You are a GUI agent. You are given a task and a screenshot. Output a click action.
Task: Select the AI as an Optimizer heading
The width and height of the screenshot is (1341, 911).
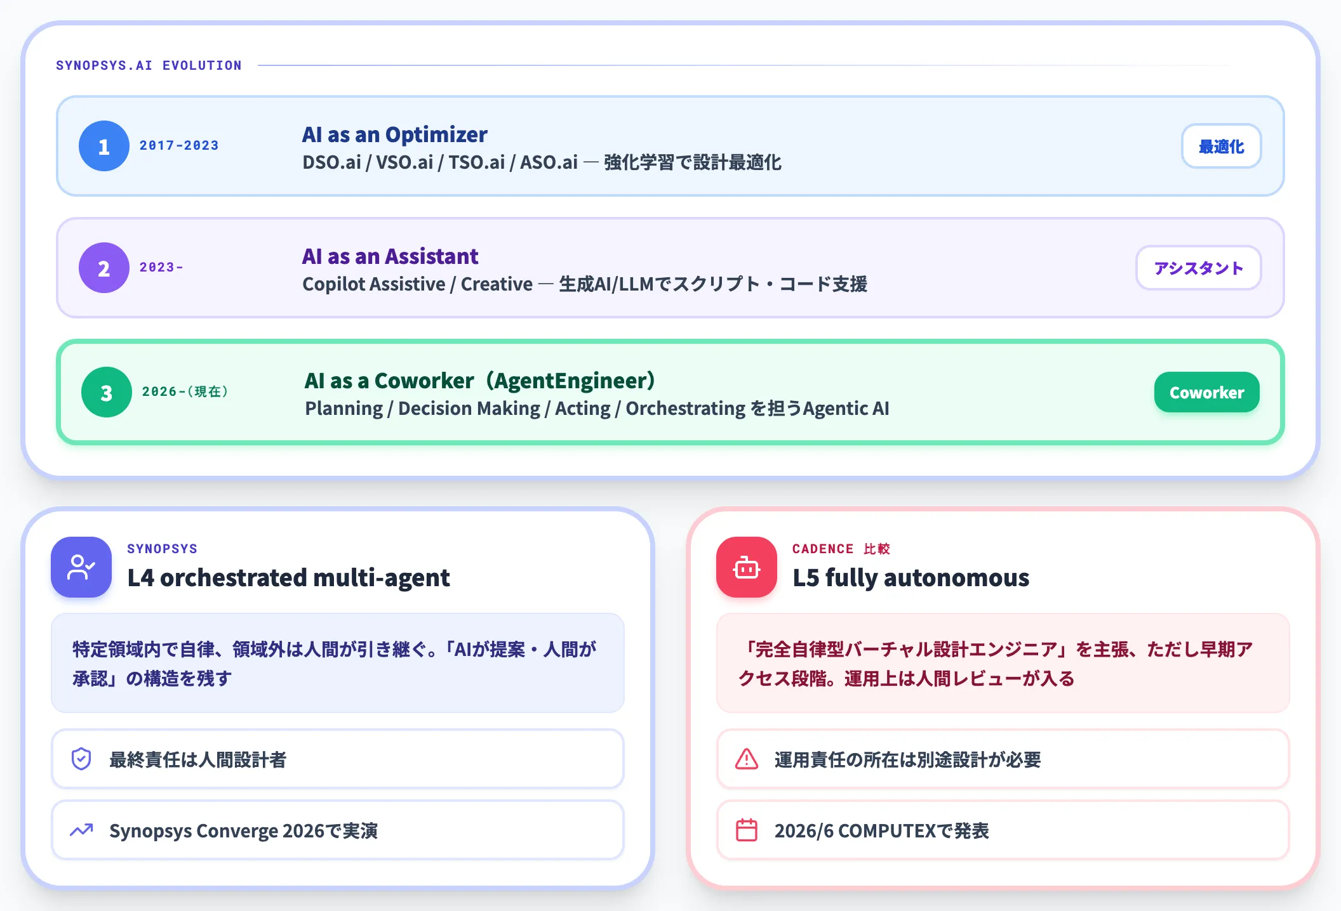tap(394, 134)
